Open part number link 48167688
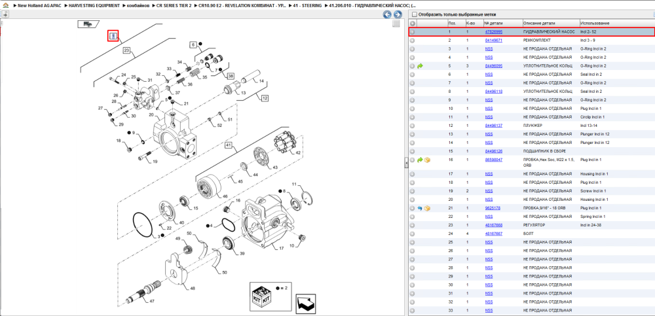Image resolution: width=655 pixels, height=316 pixels. pos(493,225)
